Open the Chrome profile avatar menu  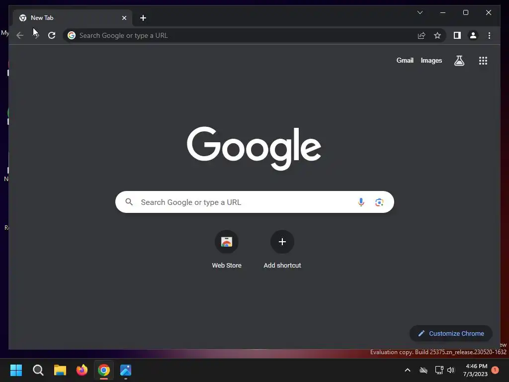(473, 35)
